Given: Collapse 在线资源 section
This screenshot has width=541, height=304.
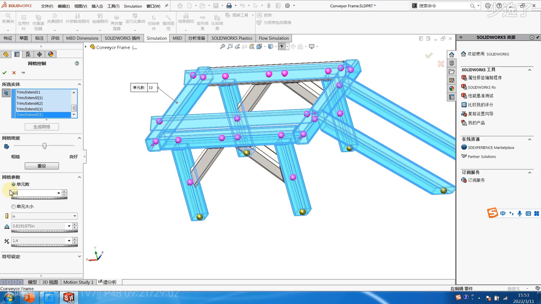Looking at the screenshot, I should pos(530,139).
